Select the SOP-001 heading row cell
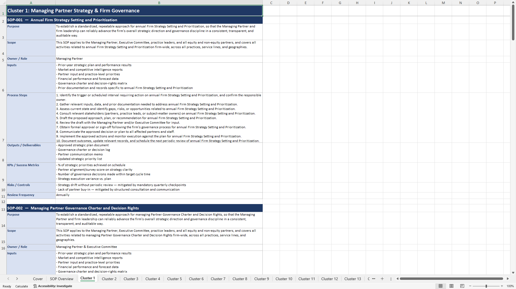The height and width of the screenshot is (289, 516). [134, 20]
